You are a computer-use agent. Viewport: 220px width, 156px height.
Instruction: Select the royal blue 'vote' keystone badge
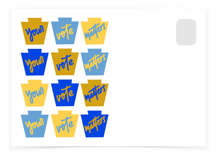tap(65, 93)
